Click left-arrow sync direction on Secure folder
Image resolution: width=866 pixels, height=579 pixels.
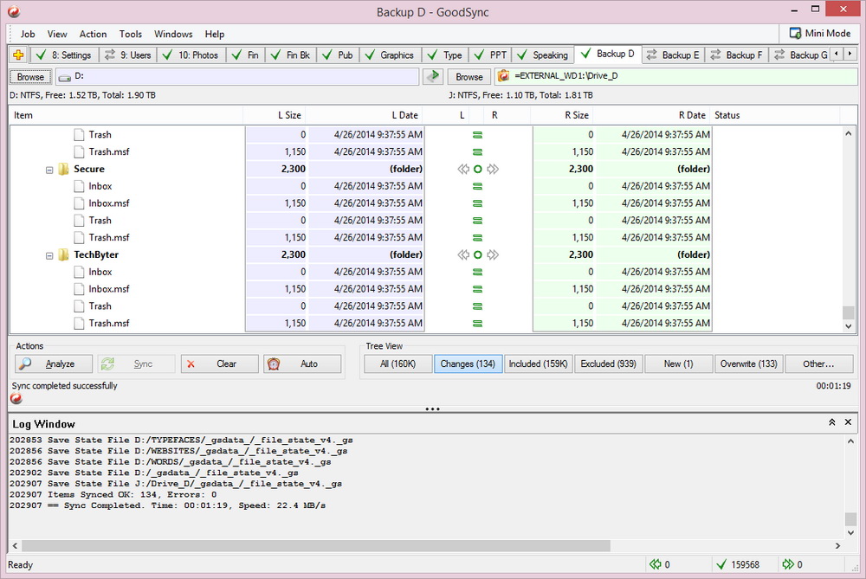(463, 169)
